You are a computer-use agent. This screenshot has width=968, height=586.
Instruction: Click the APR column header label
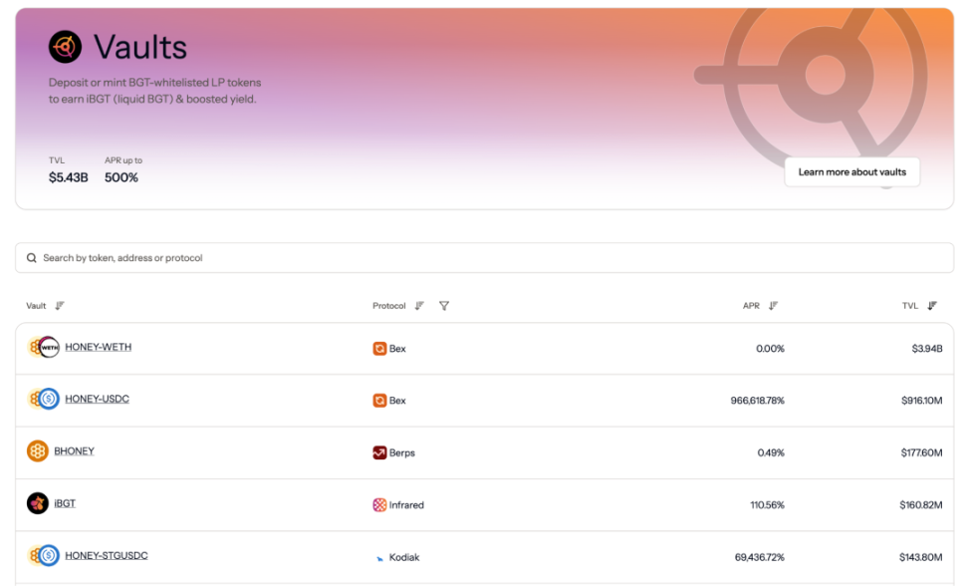(x=751, y=306)
